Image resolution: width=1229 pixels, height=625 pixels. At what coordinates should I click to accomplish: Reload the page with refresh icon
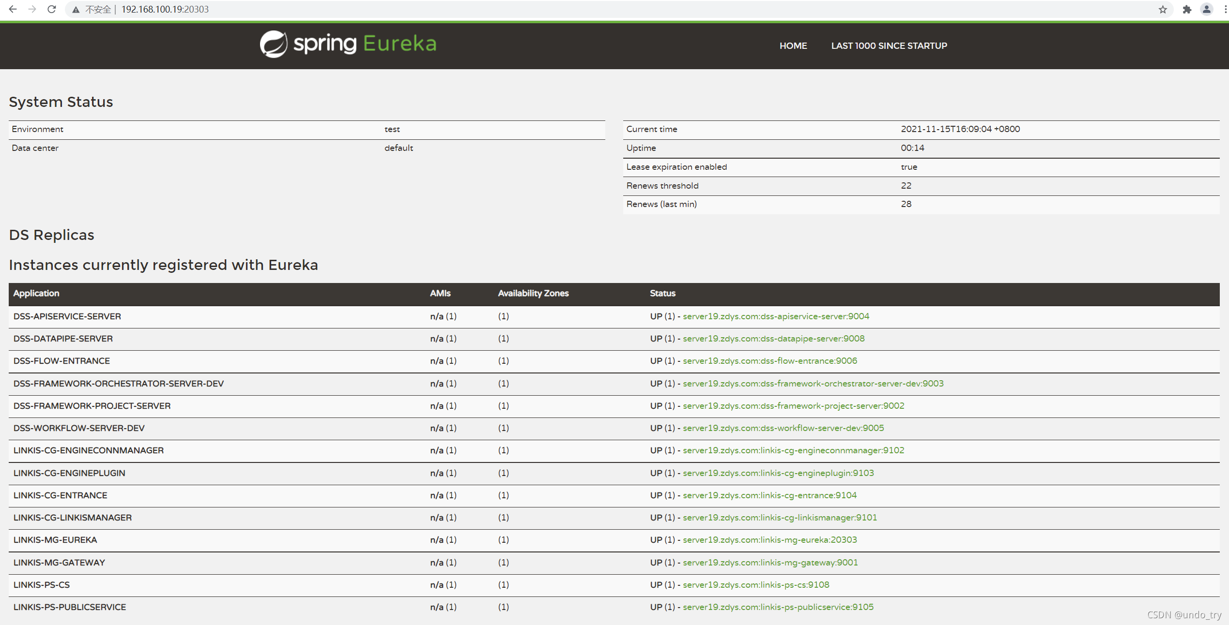click(51, 9)
